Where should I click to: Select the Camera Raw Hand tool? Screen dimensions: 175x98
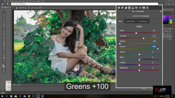tap(16, 8)
